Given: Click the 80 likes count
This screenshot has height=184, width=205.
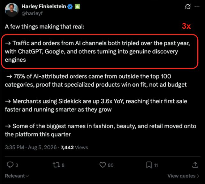Looking at the screenshot, I should coord(110,165).
